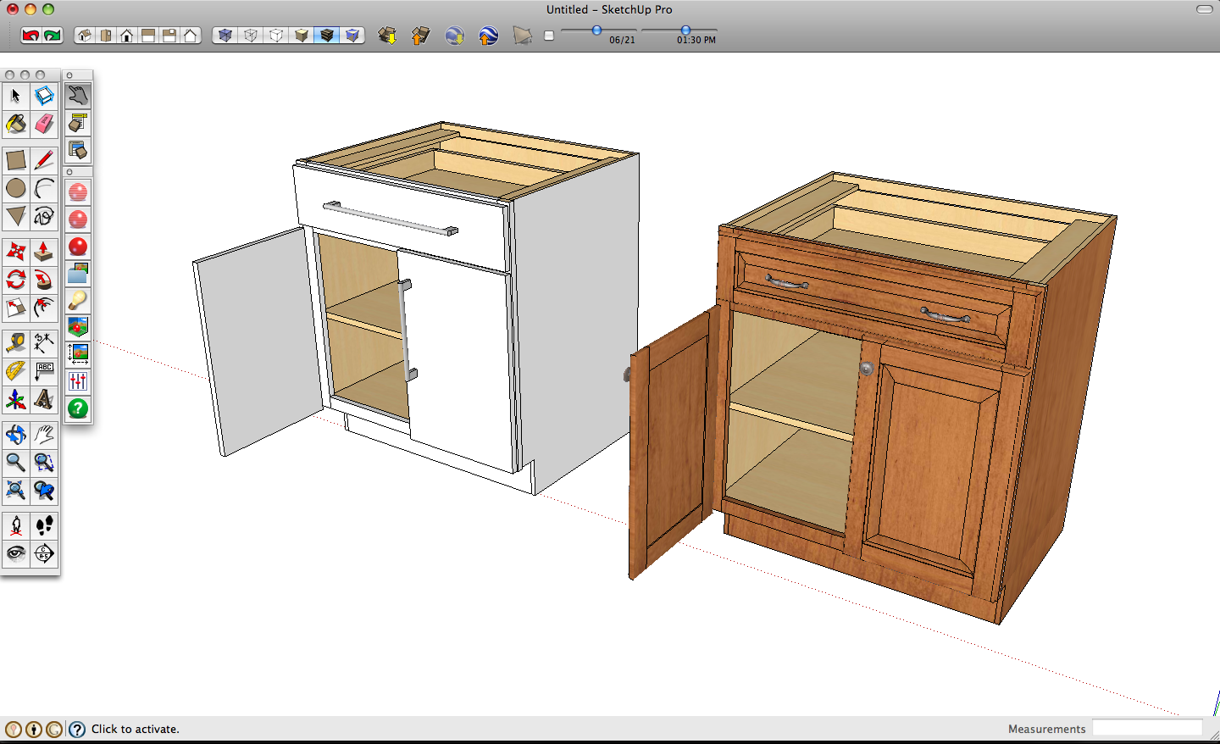Activate the Push/Pull tool
Image resolution: width=1220 pixels, height=744 pixels.
(44, 252)
